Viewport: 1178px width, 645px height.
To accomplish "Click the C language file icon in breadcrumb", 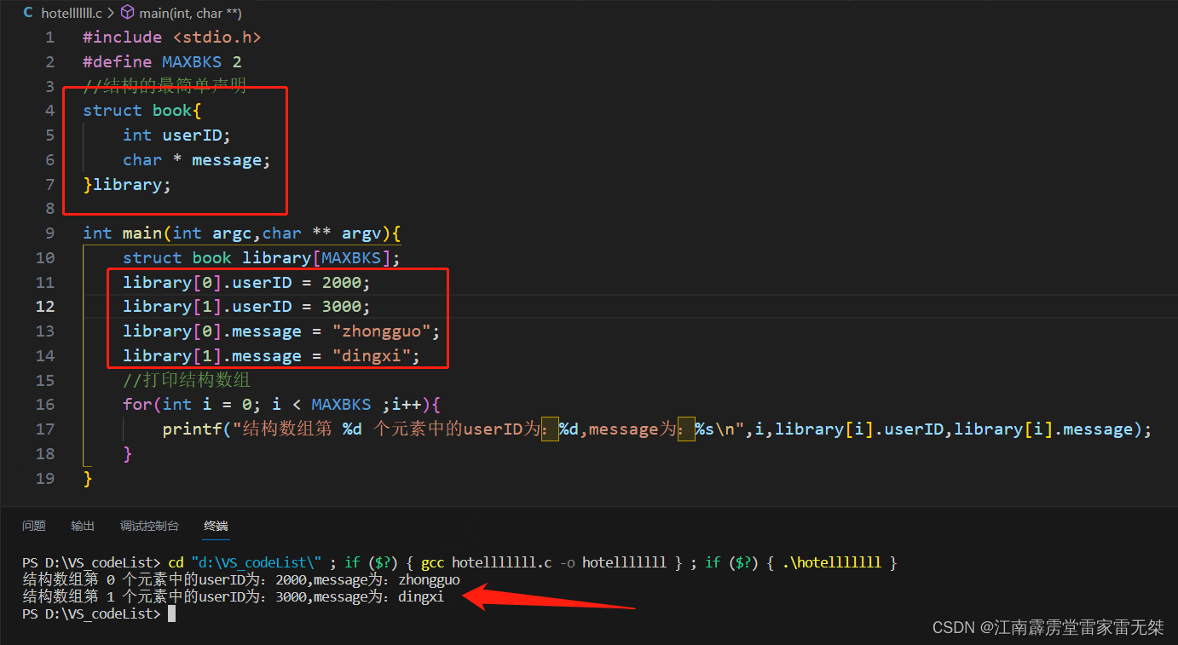I will tap(28, 13).
